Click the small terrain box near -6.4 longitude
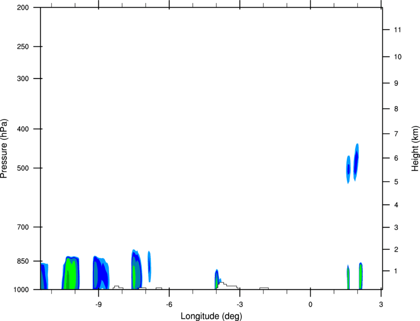Image resolution: width=420 pixels, height=321 pixels. point(159,288)
